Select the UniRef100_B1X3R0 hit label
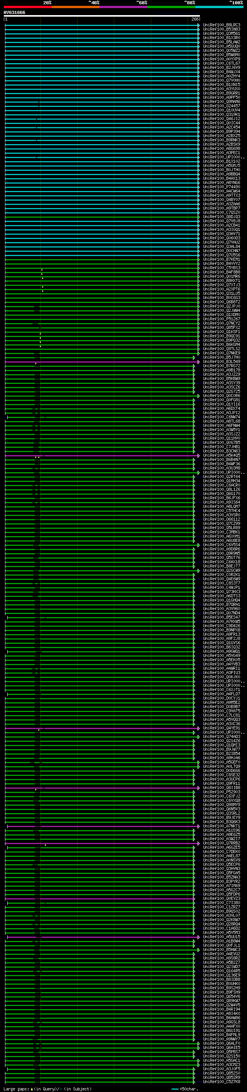Screen dimensions: 247x1092 click(222, 38)
